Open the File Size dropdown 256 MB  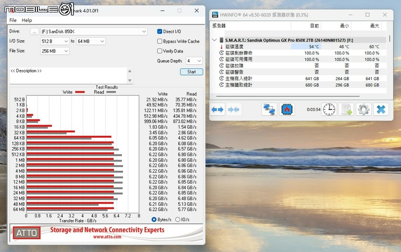54,51
